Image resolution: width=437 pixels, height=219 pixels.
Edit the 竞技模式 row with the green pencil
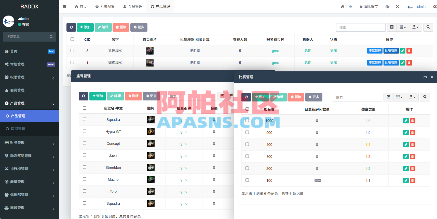403,51
